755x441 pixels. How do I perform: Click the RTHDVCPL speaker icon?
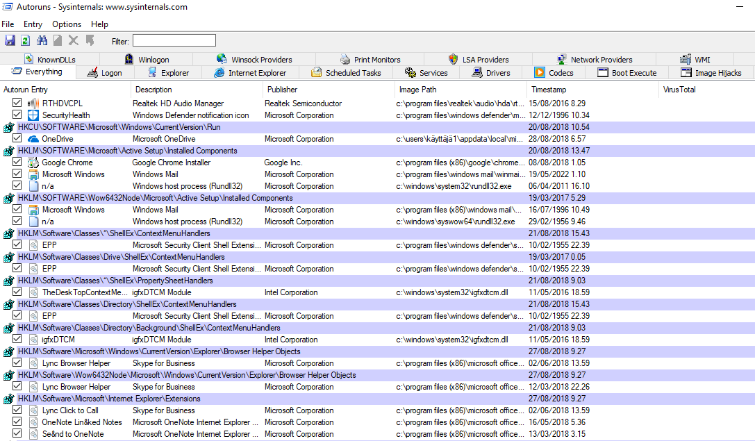pyautogui.click(x=33, y=103)
